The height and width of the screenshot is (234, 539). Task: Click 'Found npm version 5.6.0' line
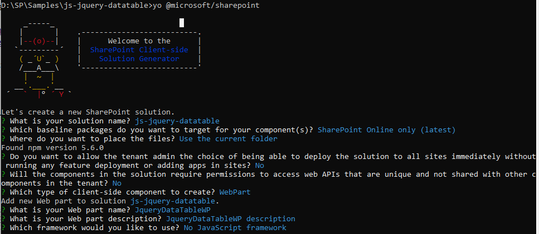pos(52,148)
